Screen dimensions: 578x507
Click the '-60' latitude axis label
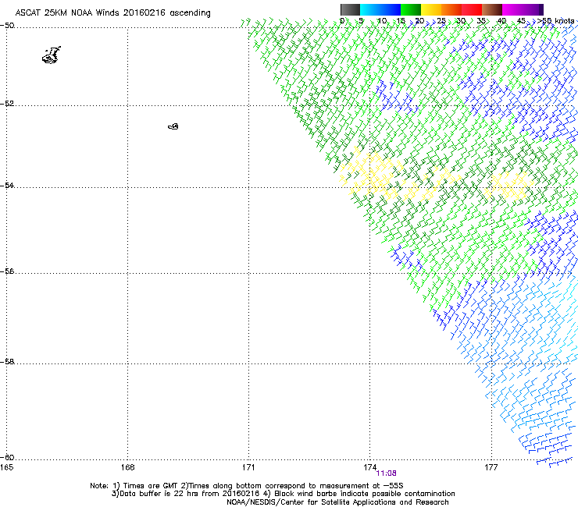click(7, 457)
